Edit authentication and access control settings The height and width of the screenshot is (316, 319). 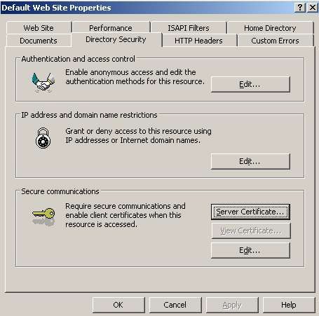click(x=250, y=84)
